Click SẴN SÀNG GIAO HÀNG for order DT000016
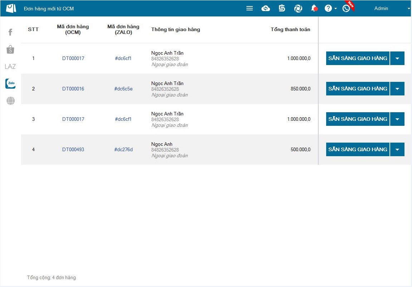 point(358,89)
